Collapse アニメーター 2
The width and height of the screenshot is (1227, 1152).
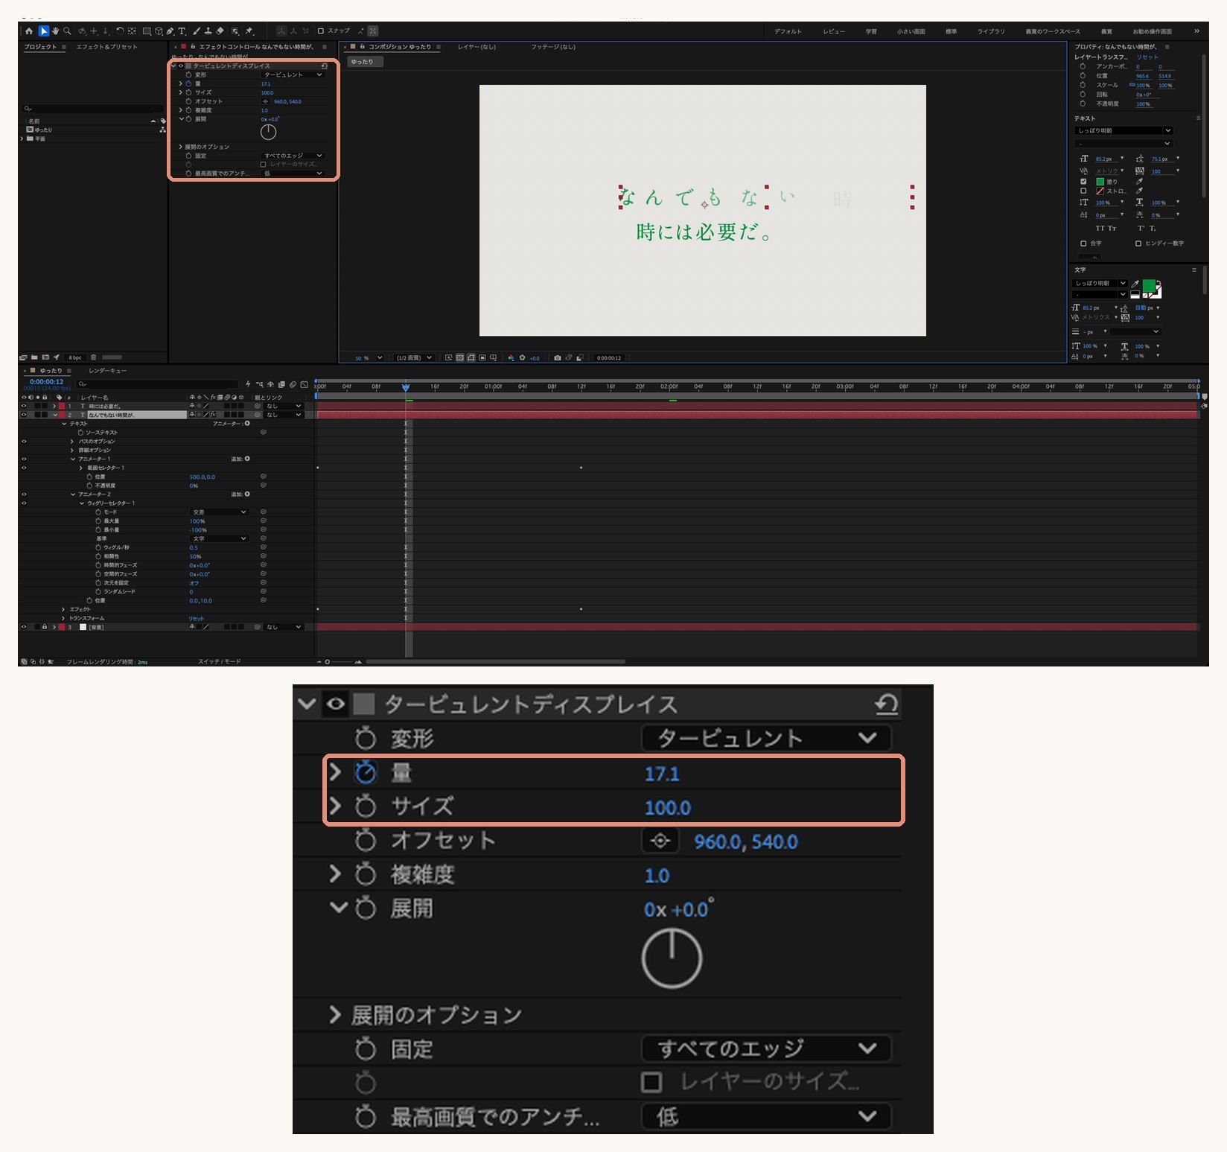tap(73, 494)
